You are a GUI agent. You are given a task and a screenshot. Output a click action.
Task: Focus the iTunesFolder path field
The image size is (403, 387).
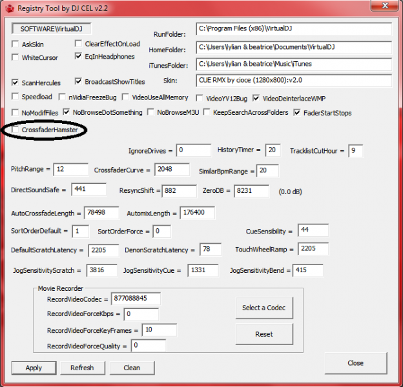point(294,64)
